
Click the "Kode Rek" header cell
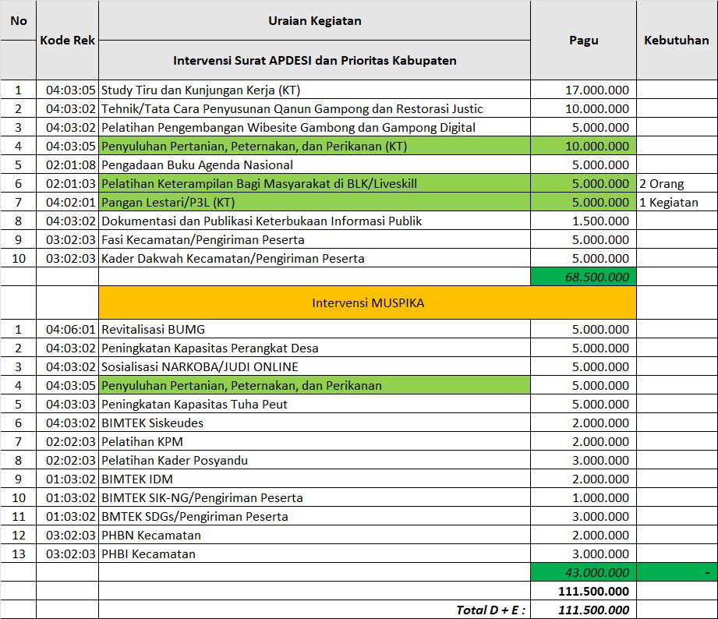point(67,41)
